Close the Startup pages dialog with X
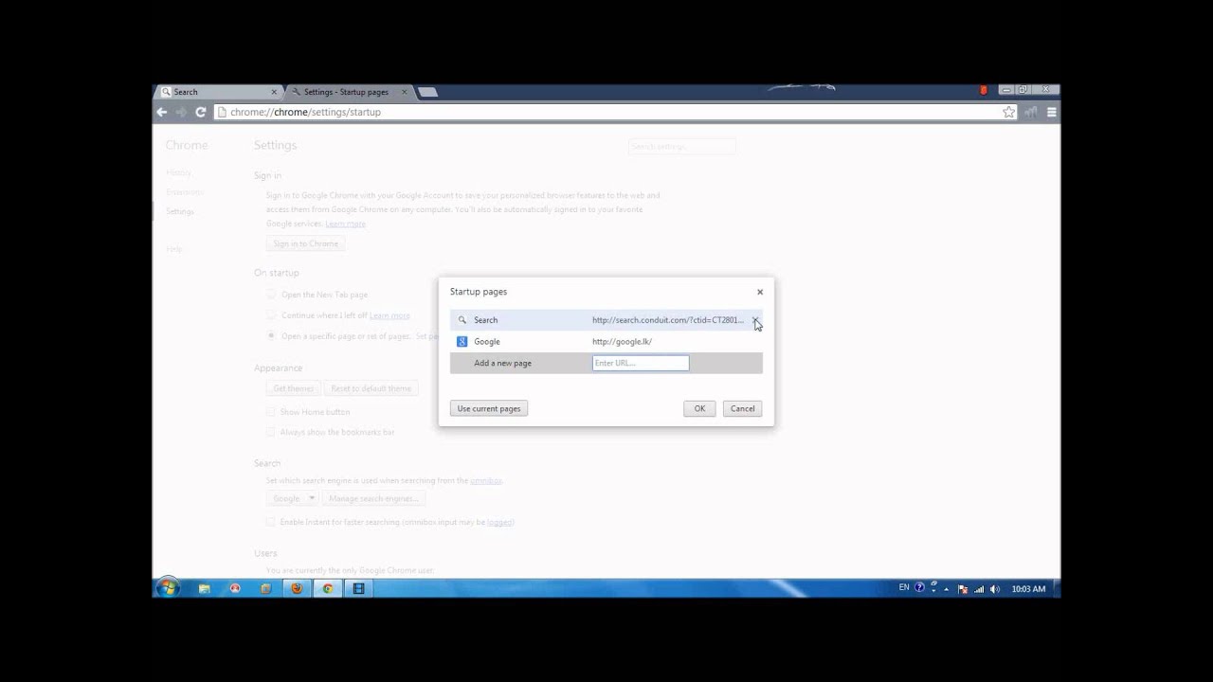This screenshot has width=1213, height=682. (760, 292)
